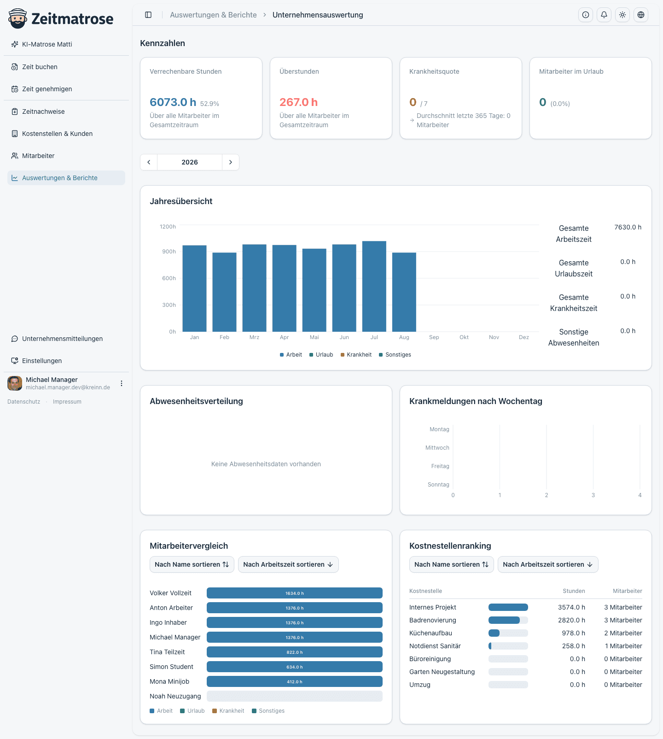The width and height of the screenshot is (663, 739).
Task: Go to next year arrow
Action: coord(231,162)
